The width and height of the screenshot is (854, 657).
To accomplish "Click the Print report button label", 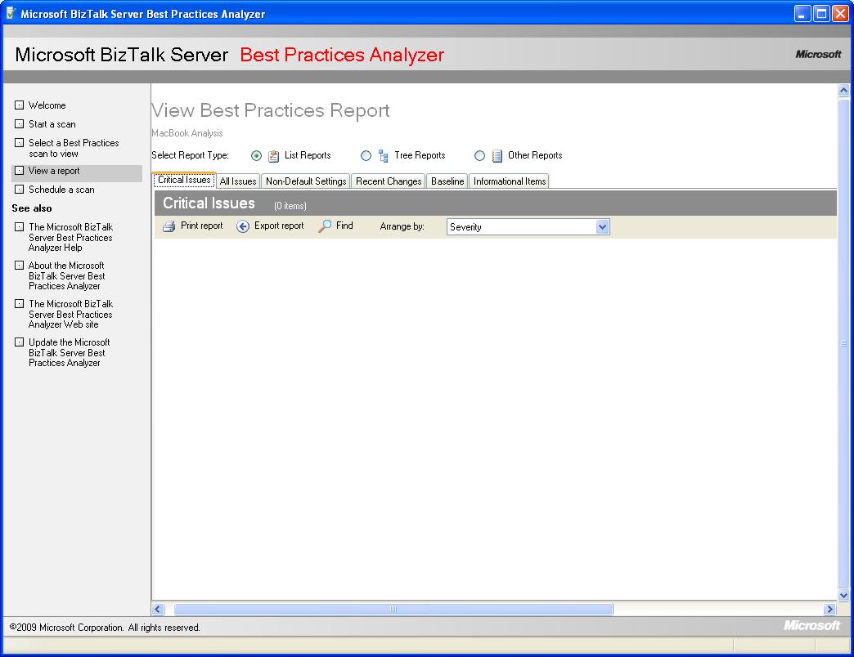I will point(201,226).
